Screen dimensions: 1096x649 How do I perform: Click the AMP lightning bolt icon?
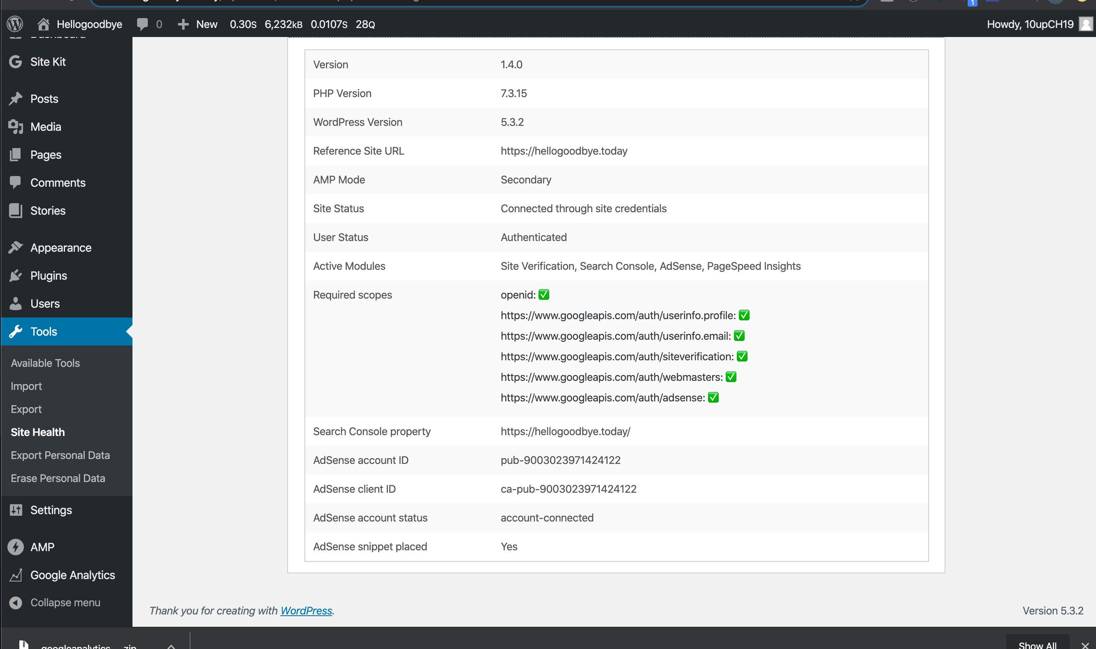(x=15, y=547)
